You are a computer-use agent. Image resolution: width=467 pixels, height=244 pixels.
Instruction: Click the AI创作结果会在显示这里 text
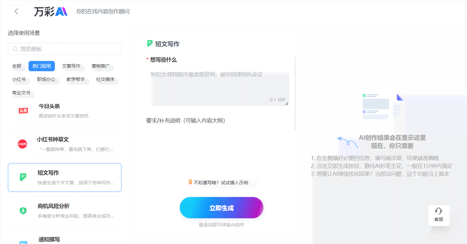tap(392, 138)
